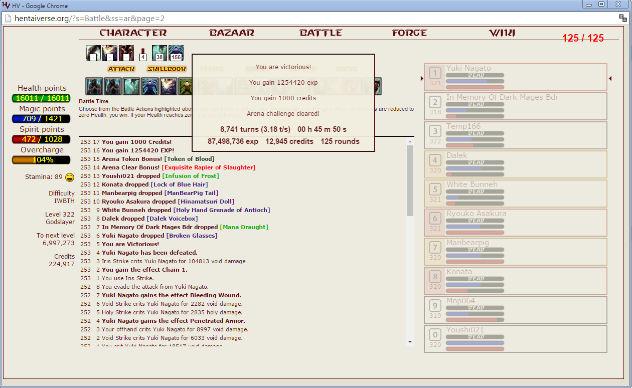Target monster 0 Youshi021
Viewport: 632px width, 388px height.
point(516,339)
